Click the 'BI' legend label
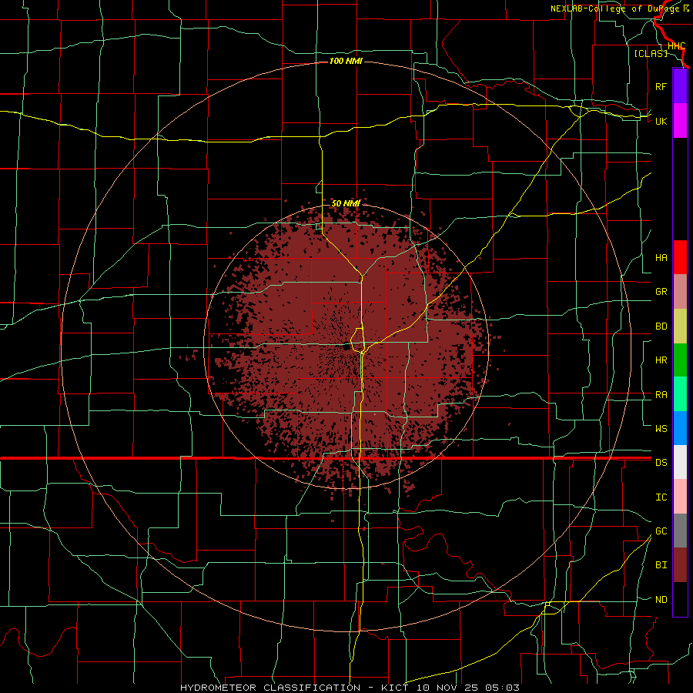Viewport: 693px width, 693px height. point(661,565)
